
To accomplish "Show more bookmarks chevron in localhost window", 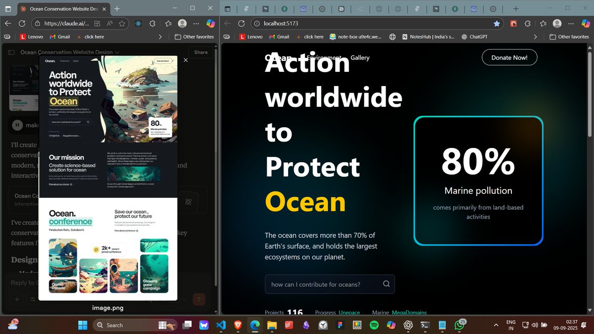I will (x=535, y=37).
